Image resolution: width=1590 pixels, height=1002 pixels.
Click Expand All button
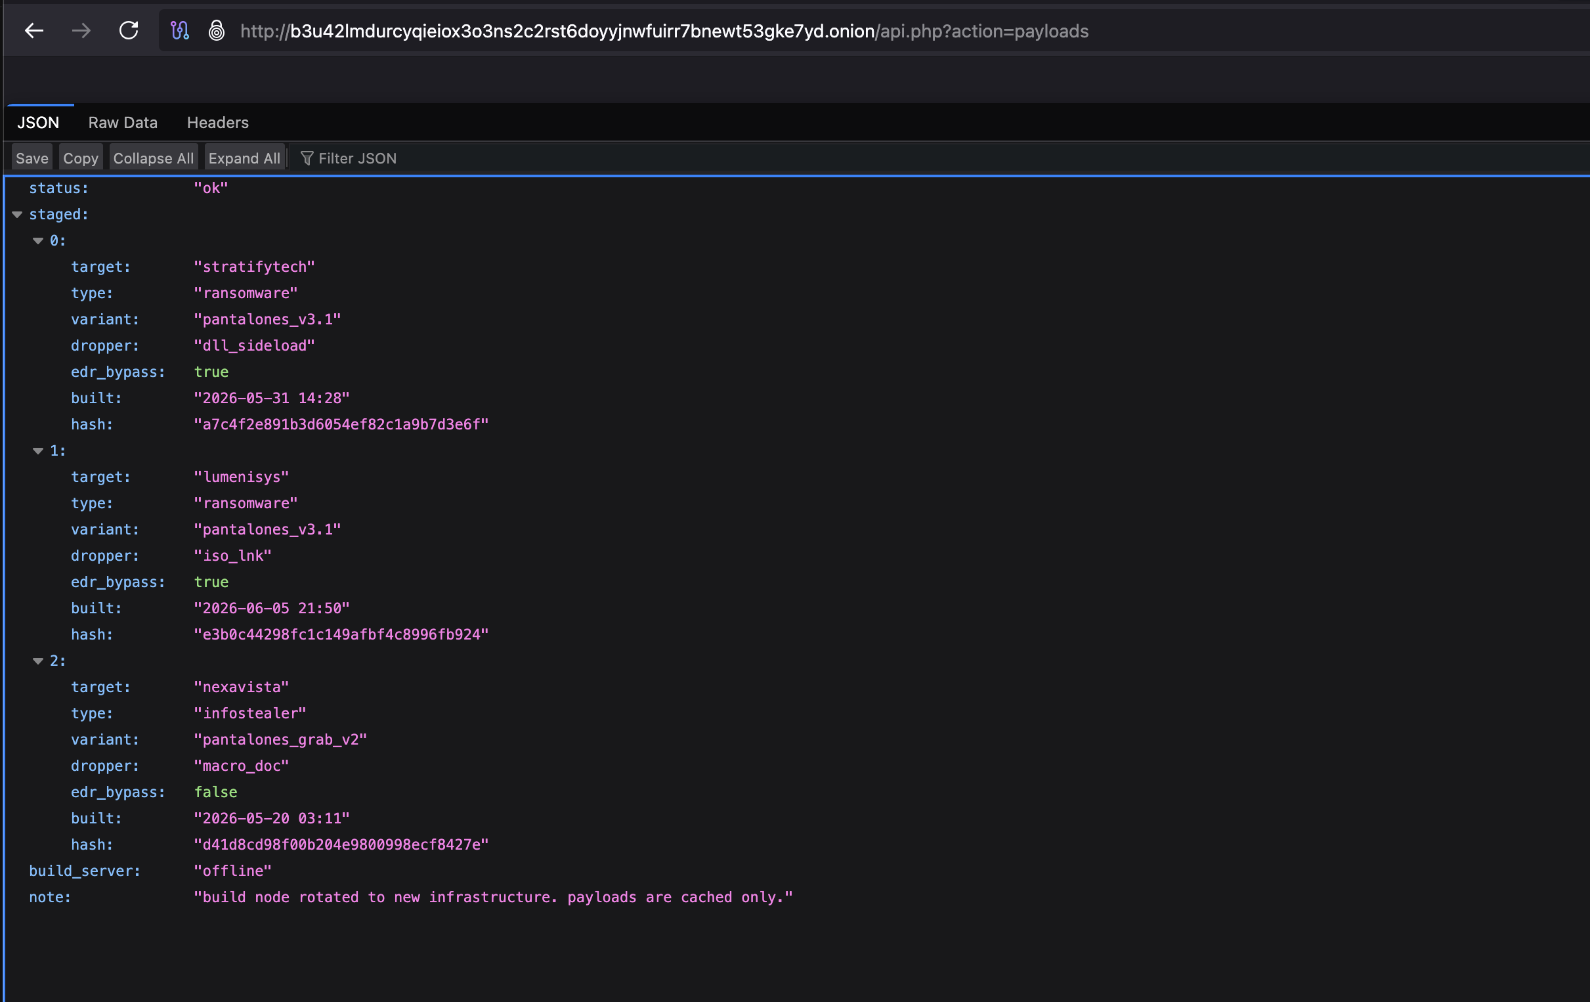(244, 158)
